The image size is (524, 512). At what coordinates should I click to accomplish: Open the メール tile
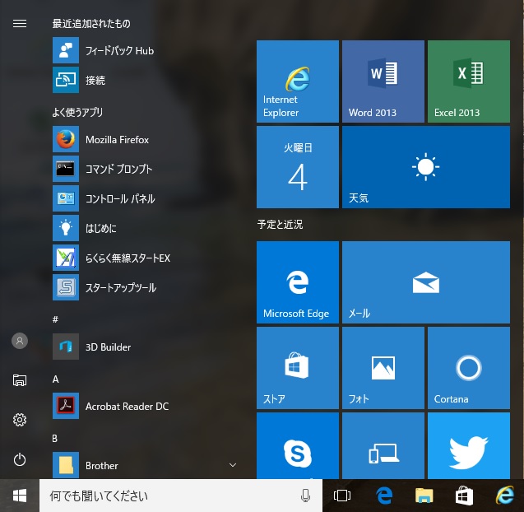tap(426, 282)
